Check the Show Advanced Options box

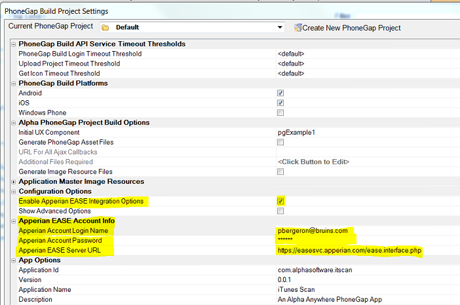click(x=280, y=211)
